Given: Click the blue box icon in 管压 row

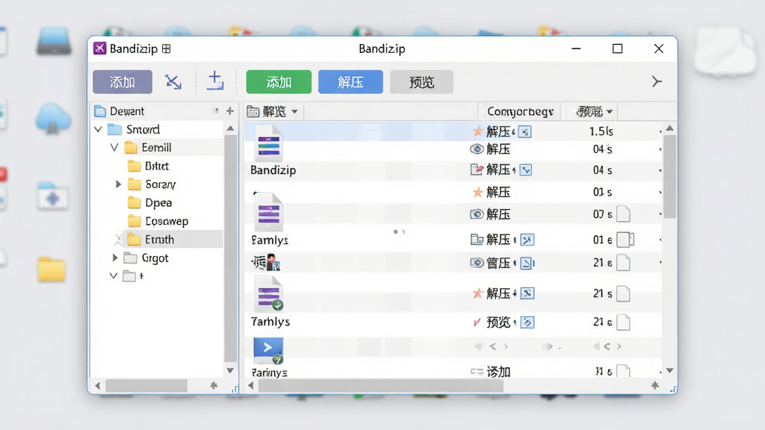Looking at the screenshot, I should click(527, 264).
